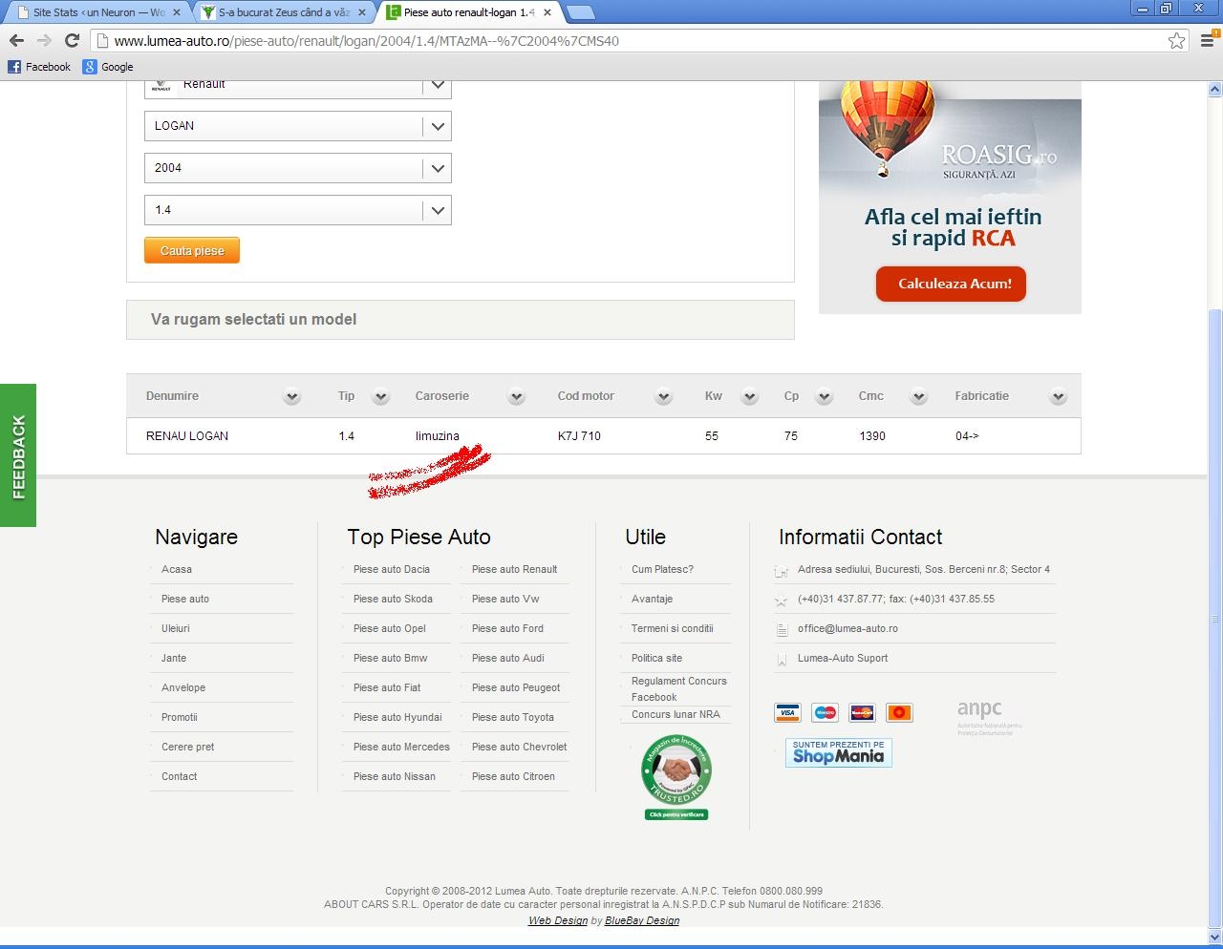The height and width of the screenshot is (949, 1223).
Task: Open Piese auto Dacia link
Action: click(392, 569)
